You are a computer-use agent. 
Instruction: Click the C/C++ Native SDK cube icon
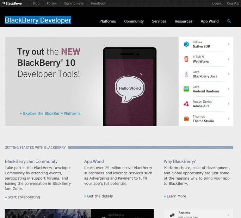coord(186,44)
